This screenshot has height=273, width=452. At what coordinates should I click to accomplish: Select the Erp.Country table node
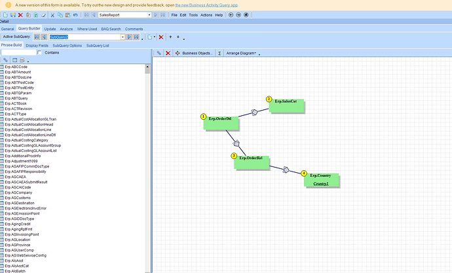tap(322, 180)
